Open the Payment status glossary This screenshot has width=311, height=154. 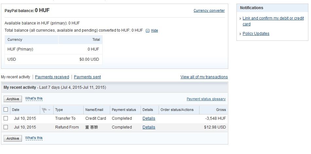pos(206,99)
